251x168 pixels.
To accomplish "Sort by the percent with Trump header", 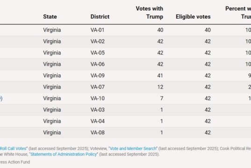I will pos(238,13).
